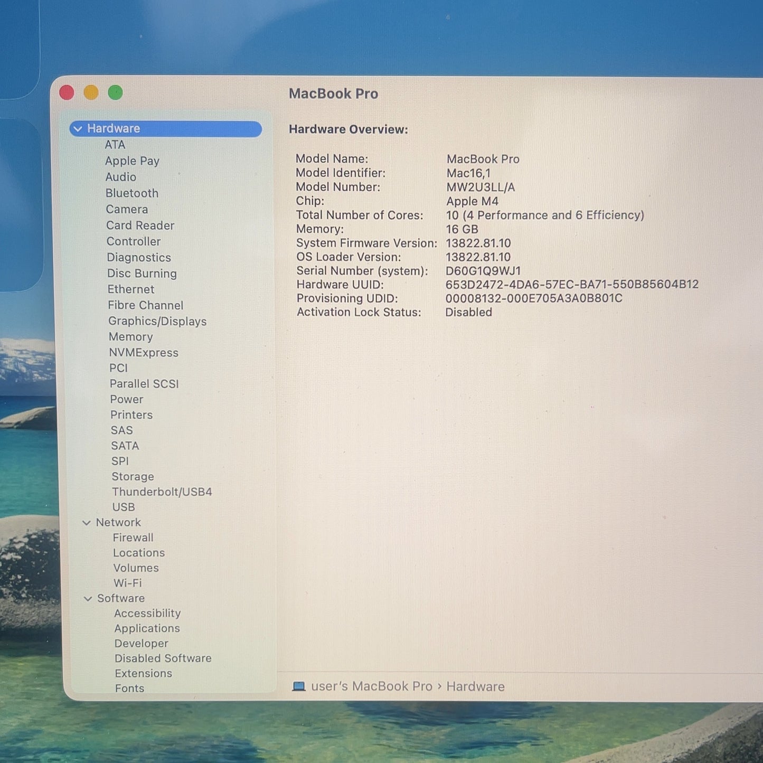Collapse the Network section chevron
Viewport: 763px width, 763px height.
tap(87, 523)
